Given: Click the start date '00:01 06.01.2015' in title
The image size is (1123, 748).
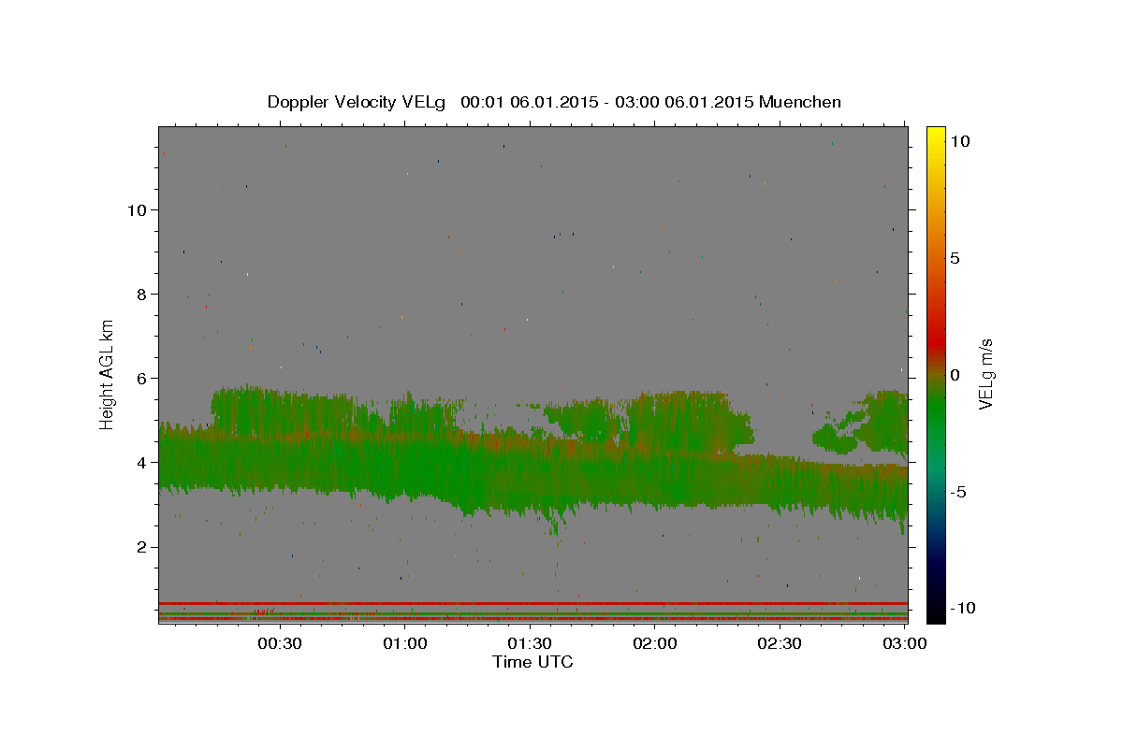Looking at the screenshot, I should coord(528,102).
